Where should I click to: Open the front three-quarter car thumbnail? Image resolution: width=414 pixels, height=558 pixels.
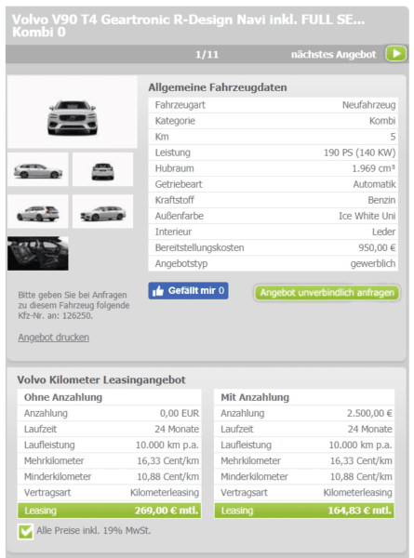(x=102, y=211)
